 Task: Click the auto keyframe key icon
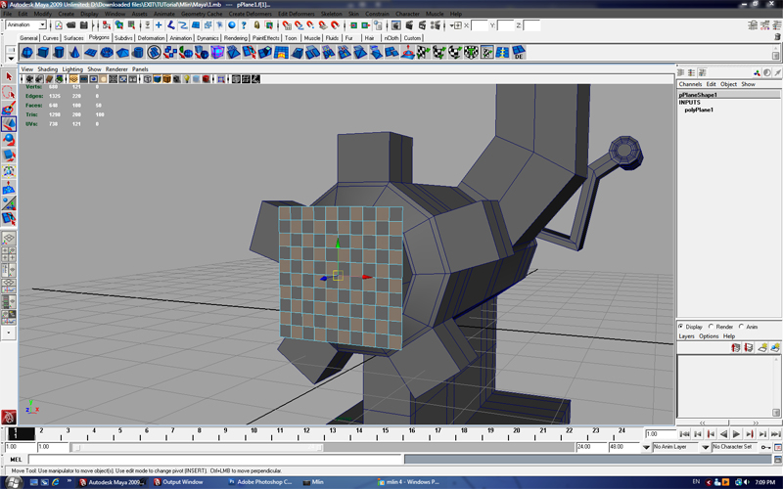[x=765, y=447]
